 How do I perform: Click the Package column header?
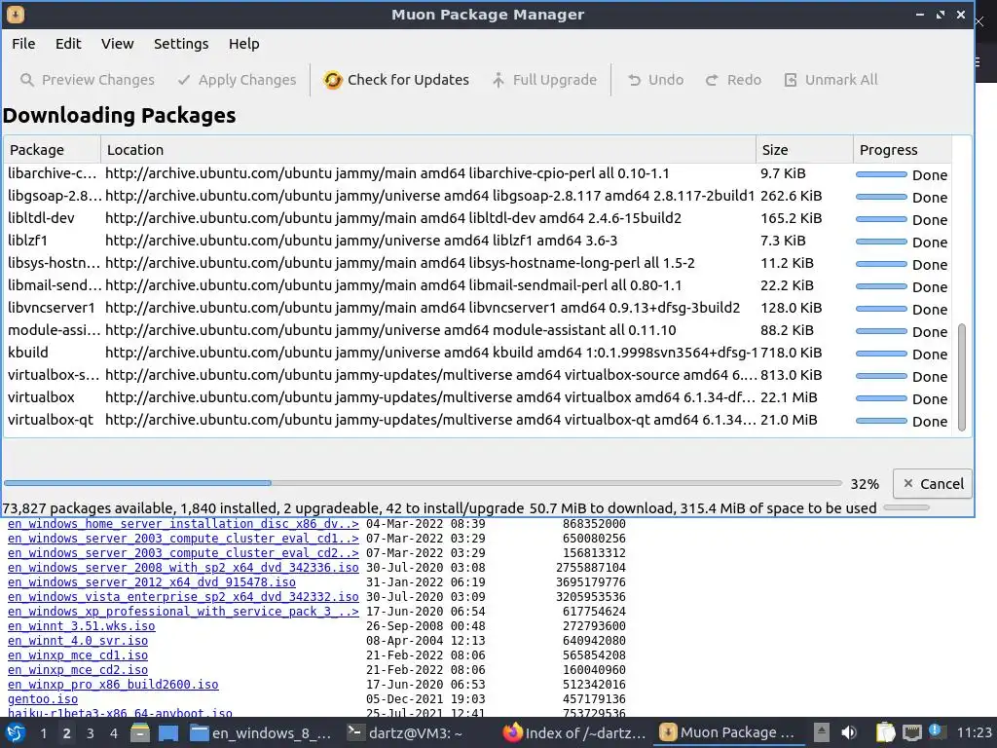[x=53, y=150]
